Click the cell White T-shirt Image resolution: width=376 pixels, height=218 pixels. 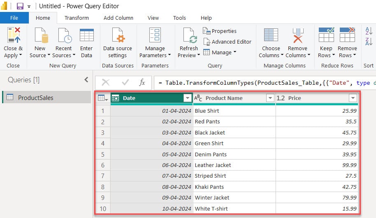[234, 209]
